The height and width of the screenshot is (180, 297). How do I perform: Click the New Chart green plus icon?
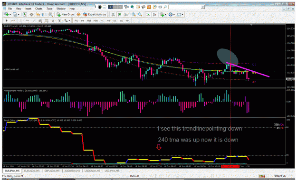(x=7, y=14)
